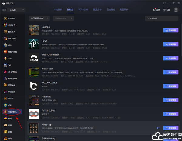Click the 搜索插件 search field

161,18
